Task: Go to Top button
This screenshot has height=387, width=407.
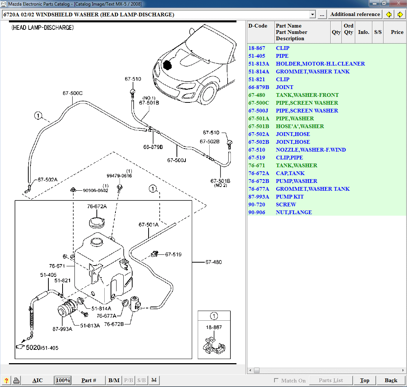Action: 365,381
